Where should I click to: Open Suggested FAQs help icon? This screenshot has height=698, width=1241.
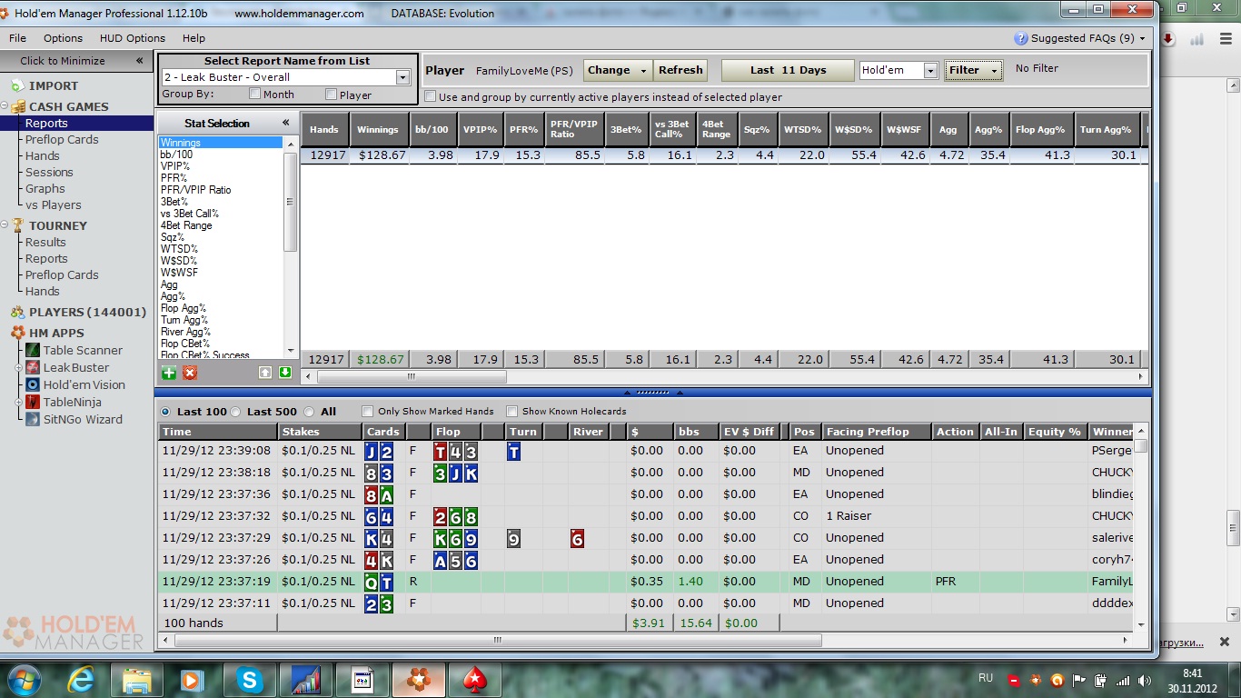coord(1021,38)
